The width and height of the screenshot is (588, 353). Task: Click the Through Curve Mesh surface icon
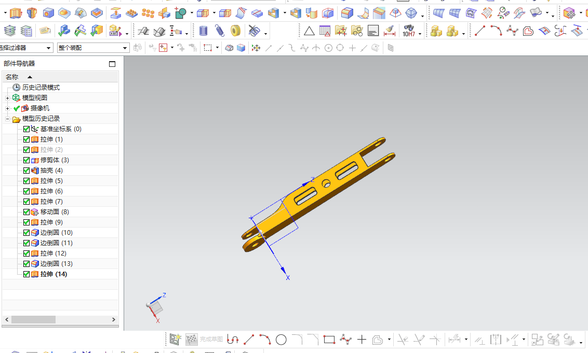pos(455,13)
